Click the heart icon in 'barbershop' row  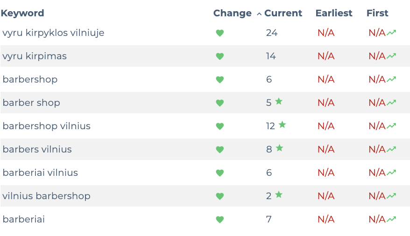[219, 80]
